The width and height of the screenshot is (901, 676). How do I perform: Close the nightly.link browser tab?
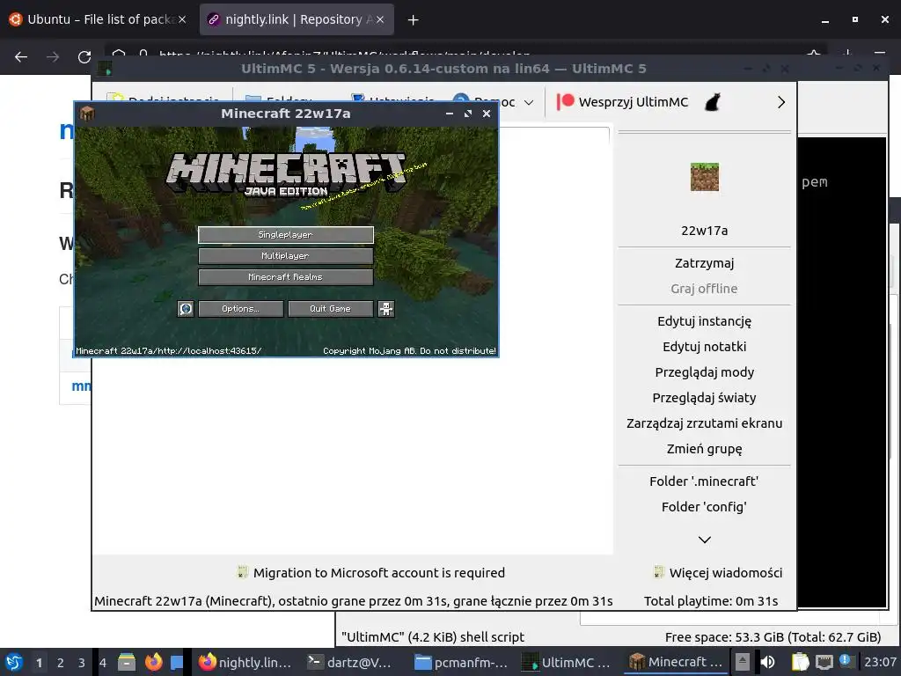click(x=380, y=19)
